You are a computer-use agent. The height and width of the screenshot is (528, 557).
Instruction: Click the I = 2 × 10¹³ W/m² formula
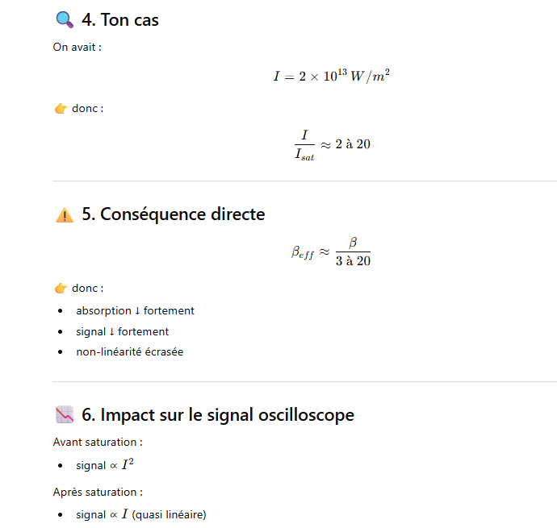click(x=331, y=77)
